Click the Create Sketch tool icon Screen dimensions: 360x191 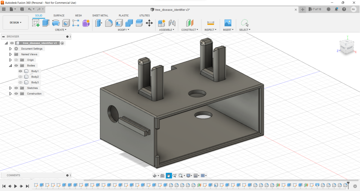pyautogui.click(x=36, y=23)
